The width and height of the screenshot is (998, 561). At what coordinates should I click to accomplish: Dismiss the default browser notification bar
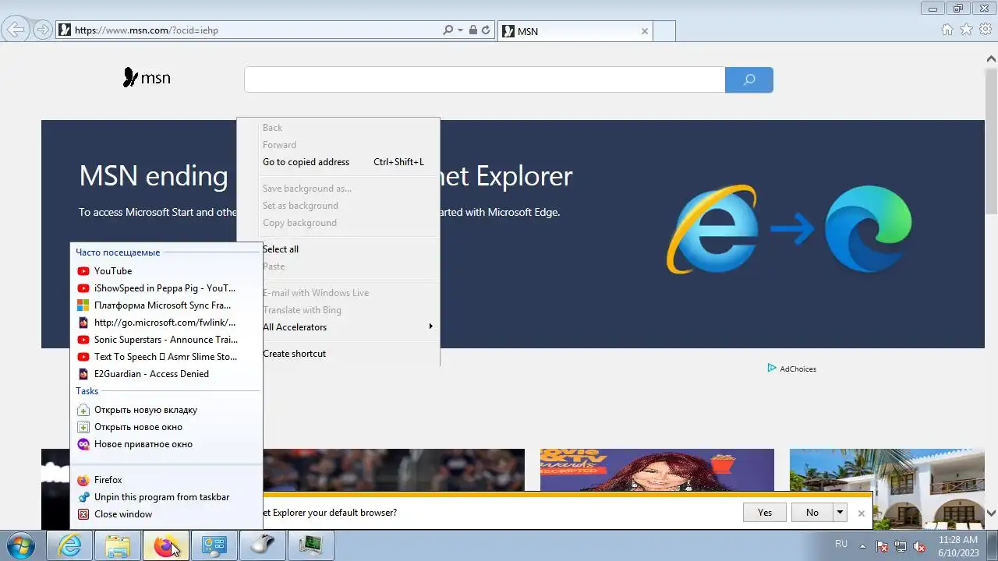[861, 513]
